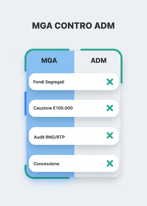Click the MGA CONTRO ADM title
This screenshot has height=206, width=147.
pyautogui.click(x=73, y=26)
